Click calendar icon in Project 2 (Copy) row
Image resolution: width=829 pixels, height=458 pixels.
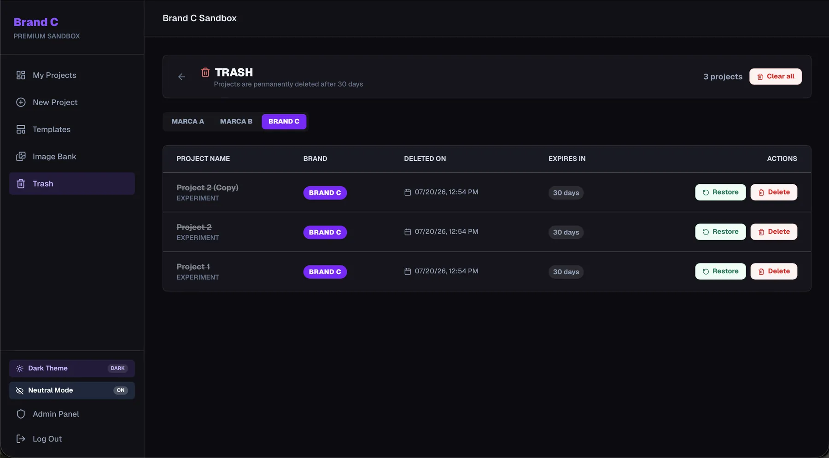[408, 193]
